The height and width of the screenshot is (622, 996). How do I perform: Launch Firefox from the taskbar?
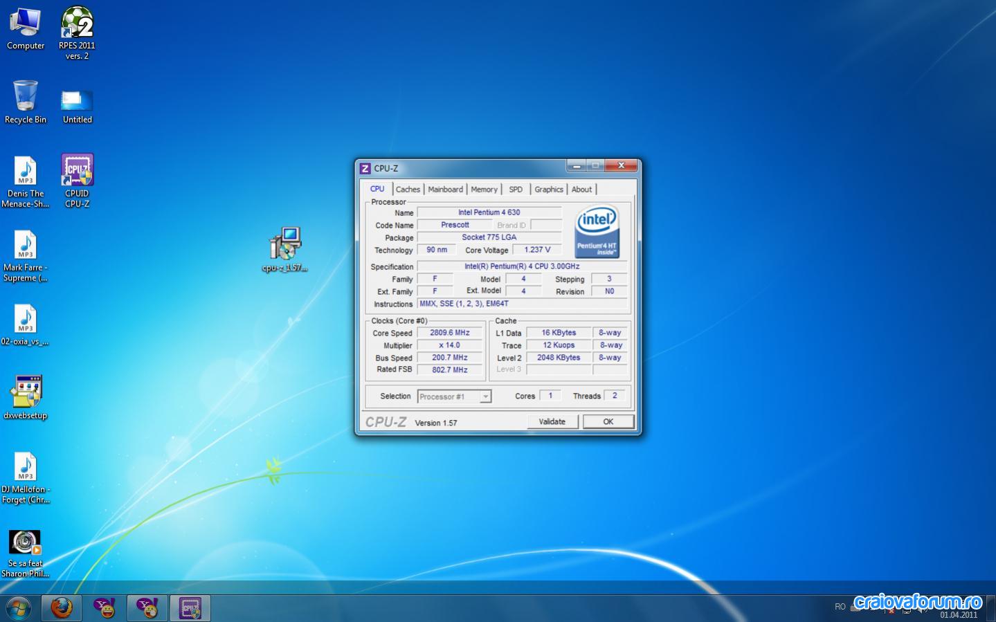(62, 608)
